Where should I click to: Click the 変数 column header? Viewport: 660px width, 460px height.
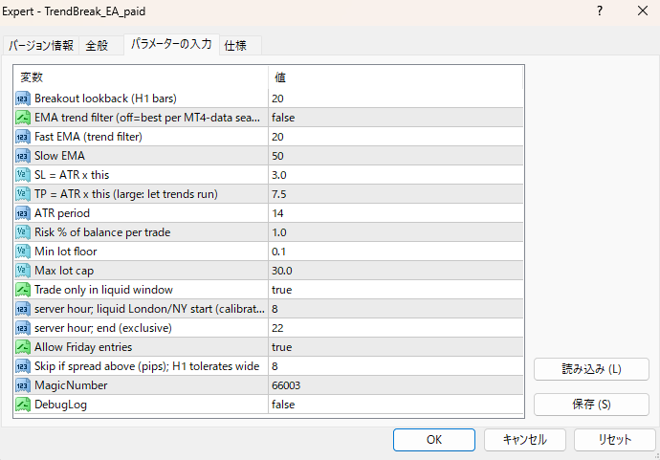point(142,77)
